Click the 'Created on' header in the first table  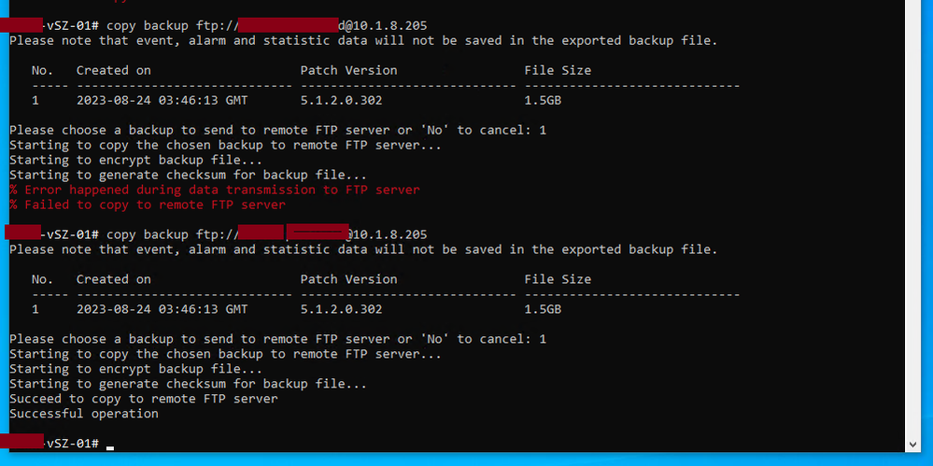[113, 70]
